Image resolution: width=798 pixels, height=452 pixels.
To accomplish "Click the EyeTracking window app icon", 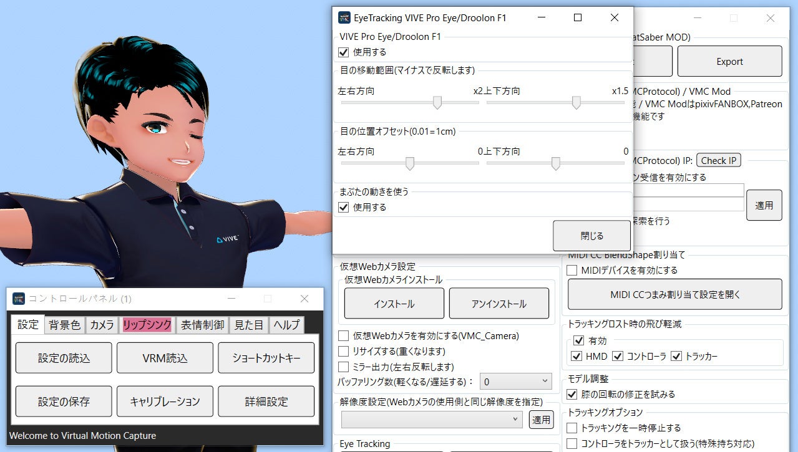I will [344, 17].
